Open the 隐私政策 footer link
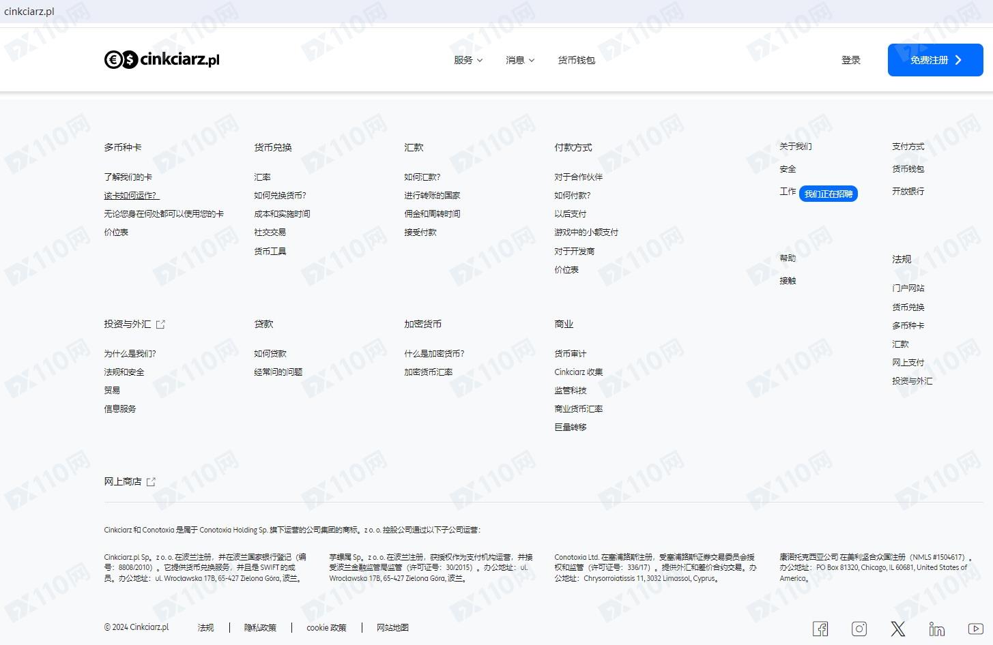The height and width of the screenshot is (645, 993). coord(260,628)
